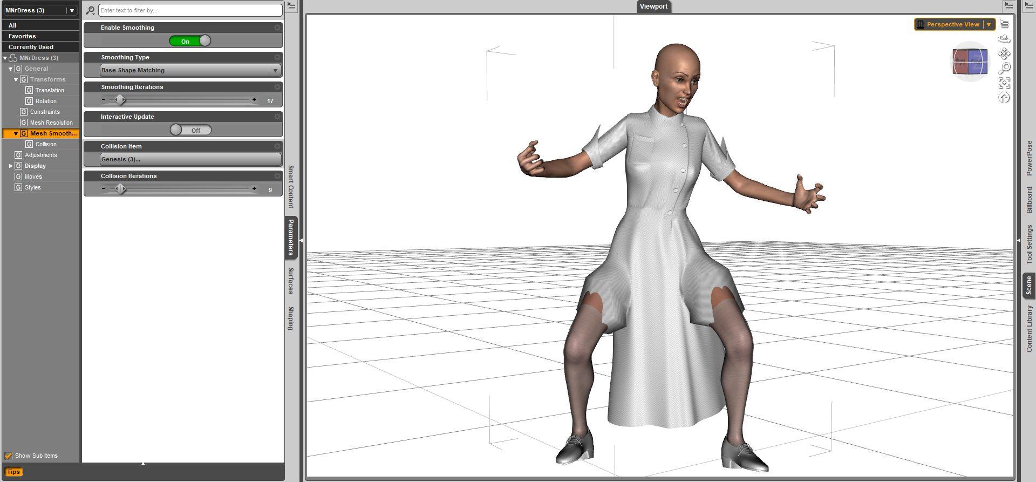Open the Perspective View camera dropdown
This screenshot has height=482, width=1036.
[955, 24]
